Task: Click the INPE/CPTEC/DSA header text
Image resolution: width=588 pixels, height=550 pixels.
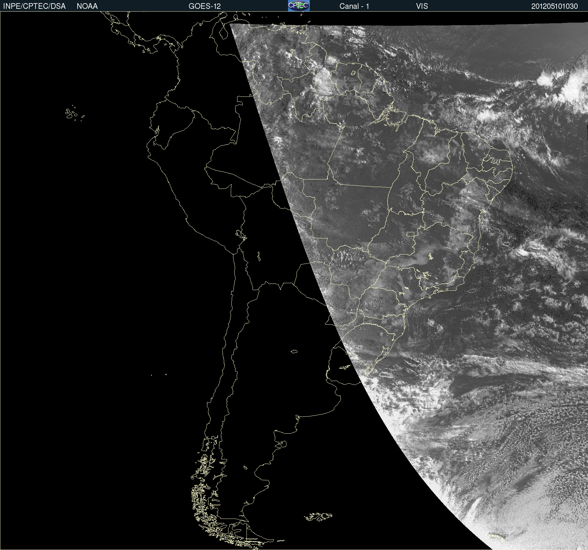Action: pos(34,6)
